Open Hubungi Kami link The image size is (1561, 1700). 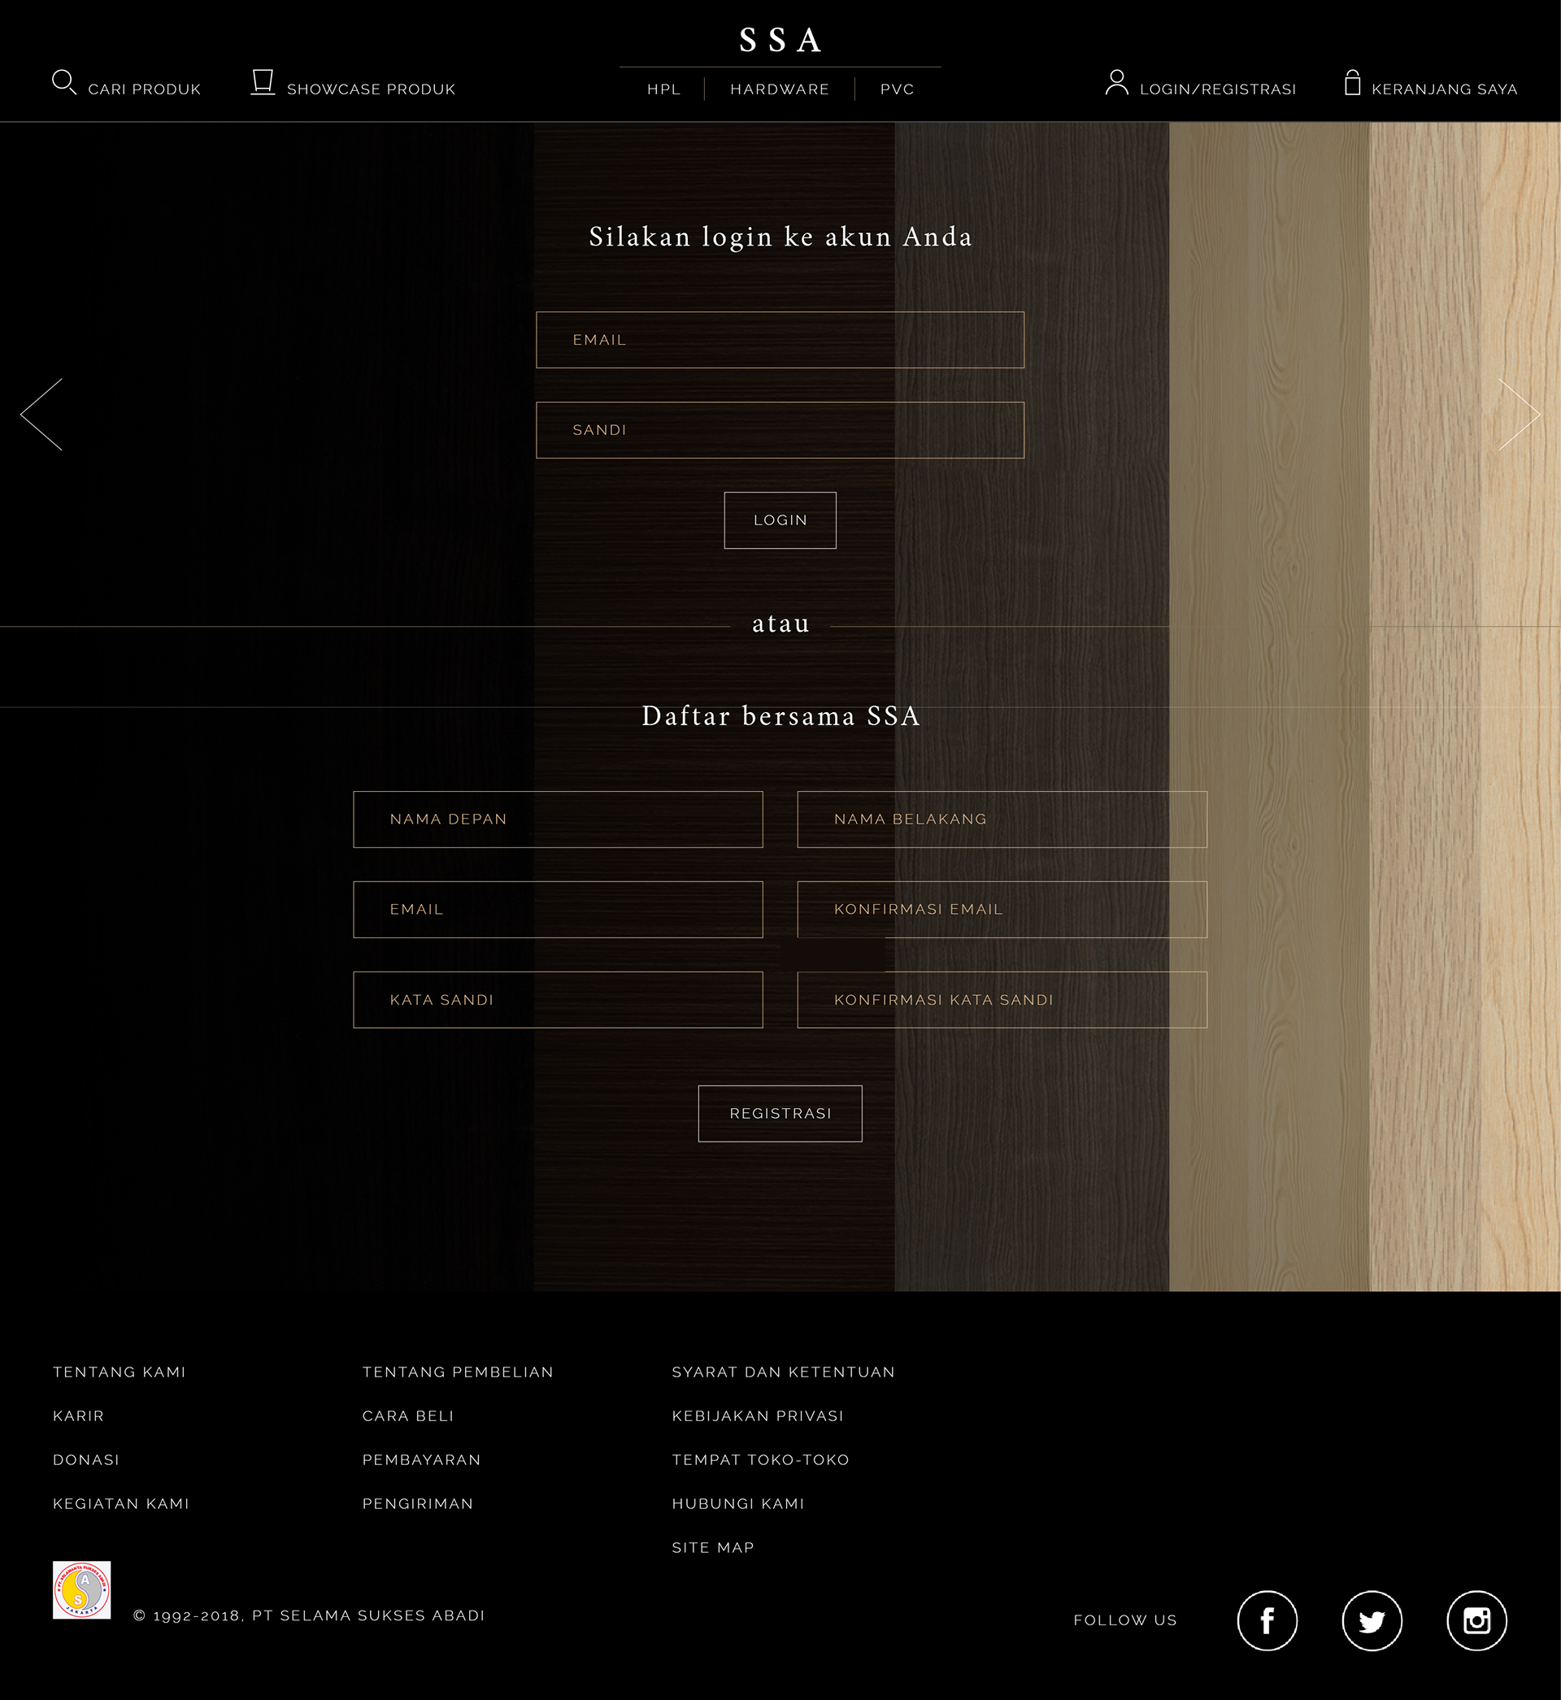point(738,1504)
